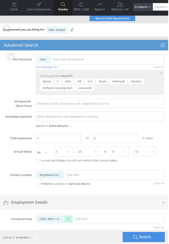Click the blue Search button

tap(144, 237)
